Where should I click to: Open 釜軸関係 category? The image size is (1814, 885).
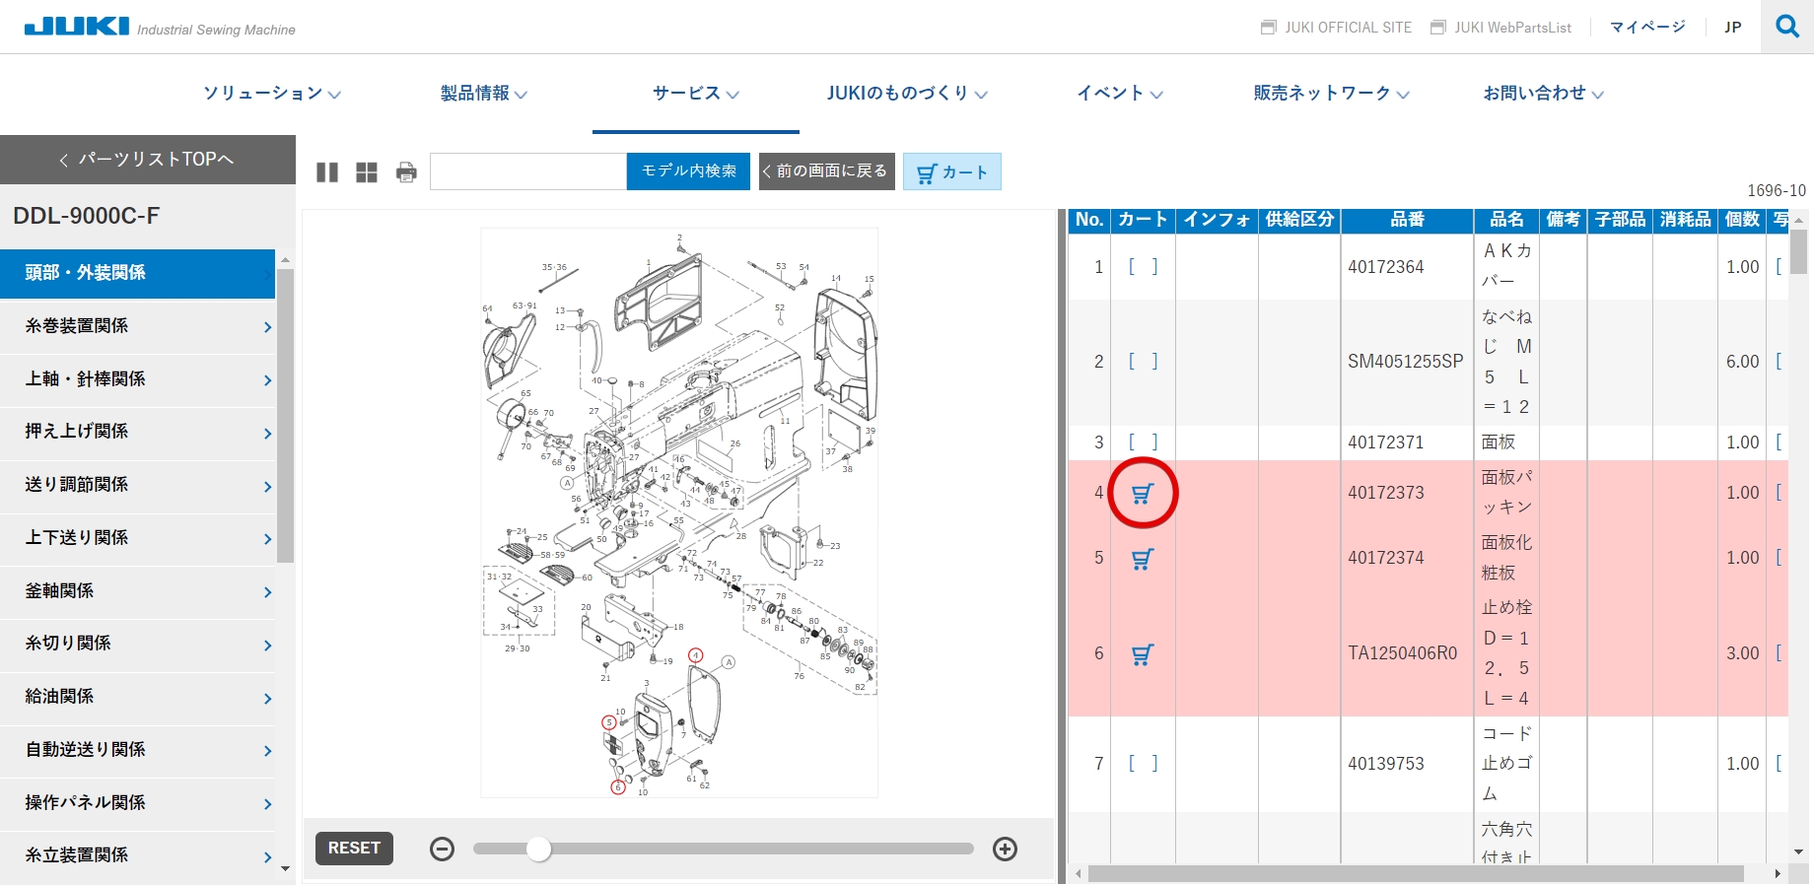point(138,591)
